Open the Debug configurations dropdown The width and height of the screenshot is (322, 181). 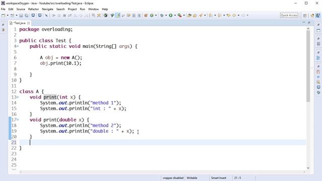pyautogui.click(x=166, y=16)
